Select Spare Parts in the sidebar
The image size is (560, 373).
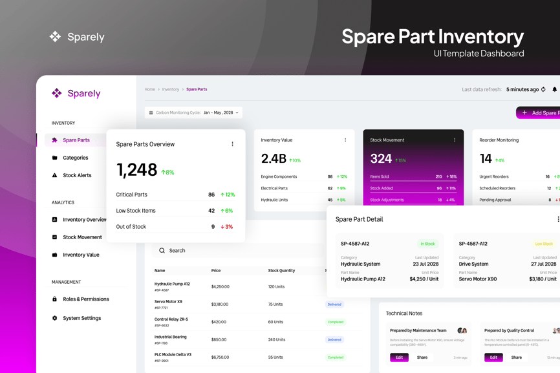tap(76, 140)
